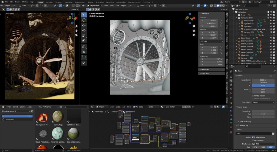Open the File menu
The height and width of the screenshot is (152, 277).
coord(6,2)
